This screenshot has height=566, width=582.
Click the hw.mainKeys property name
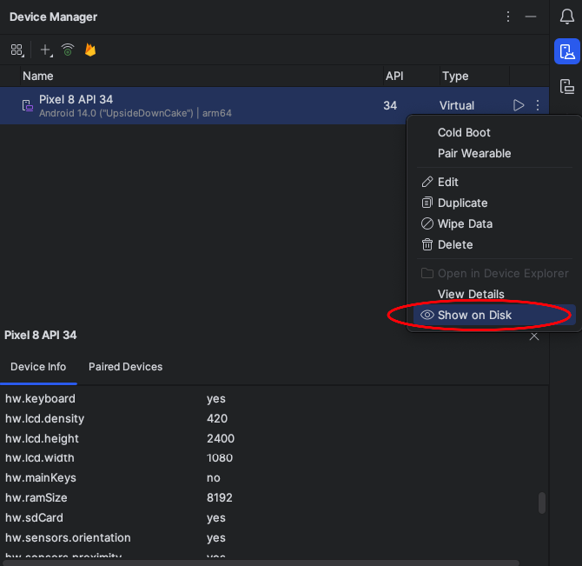coord(41,478)
